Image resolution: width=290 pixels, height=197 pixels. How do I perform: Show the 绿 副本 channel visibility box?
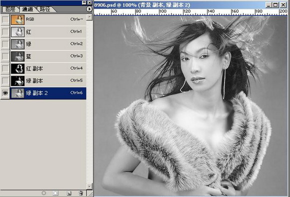(x=5, y=80)
